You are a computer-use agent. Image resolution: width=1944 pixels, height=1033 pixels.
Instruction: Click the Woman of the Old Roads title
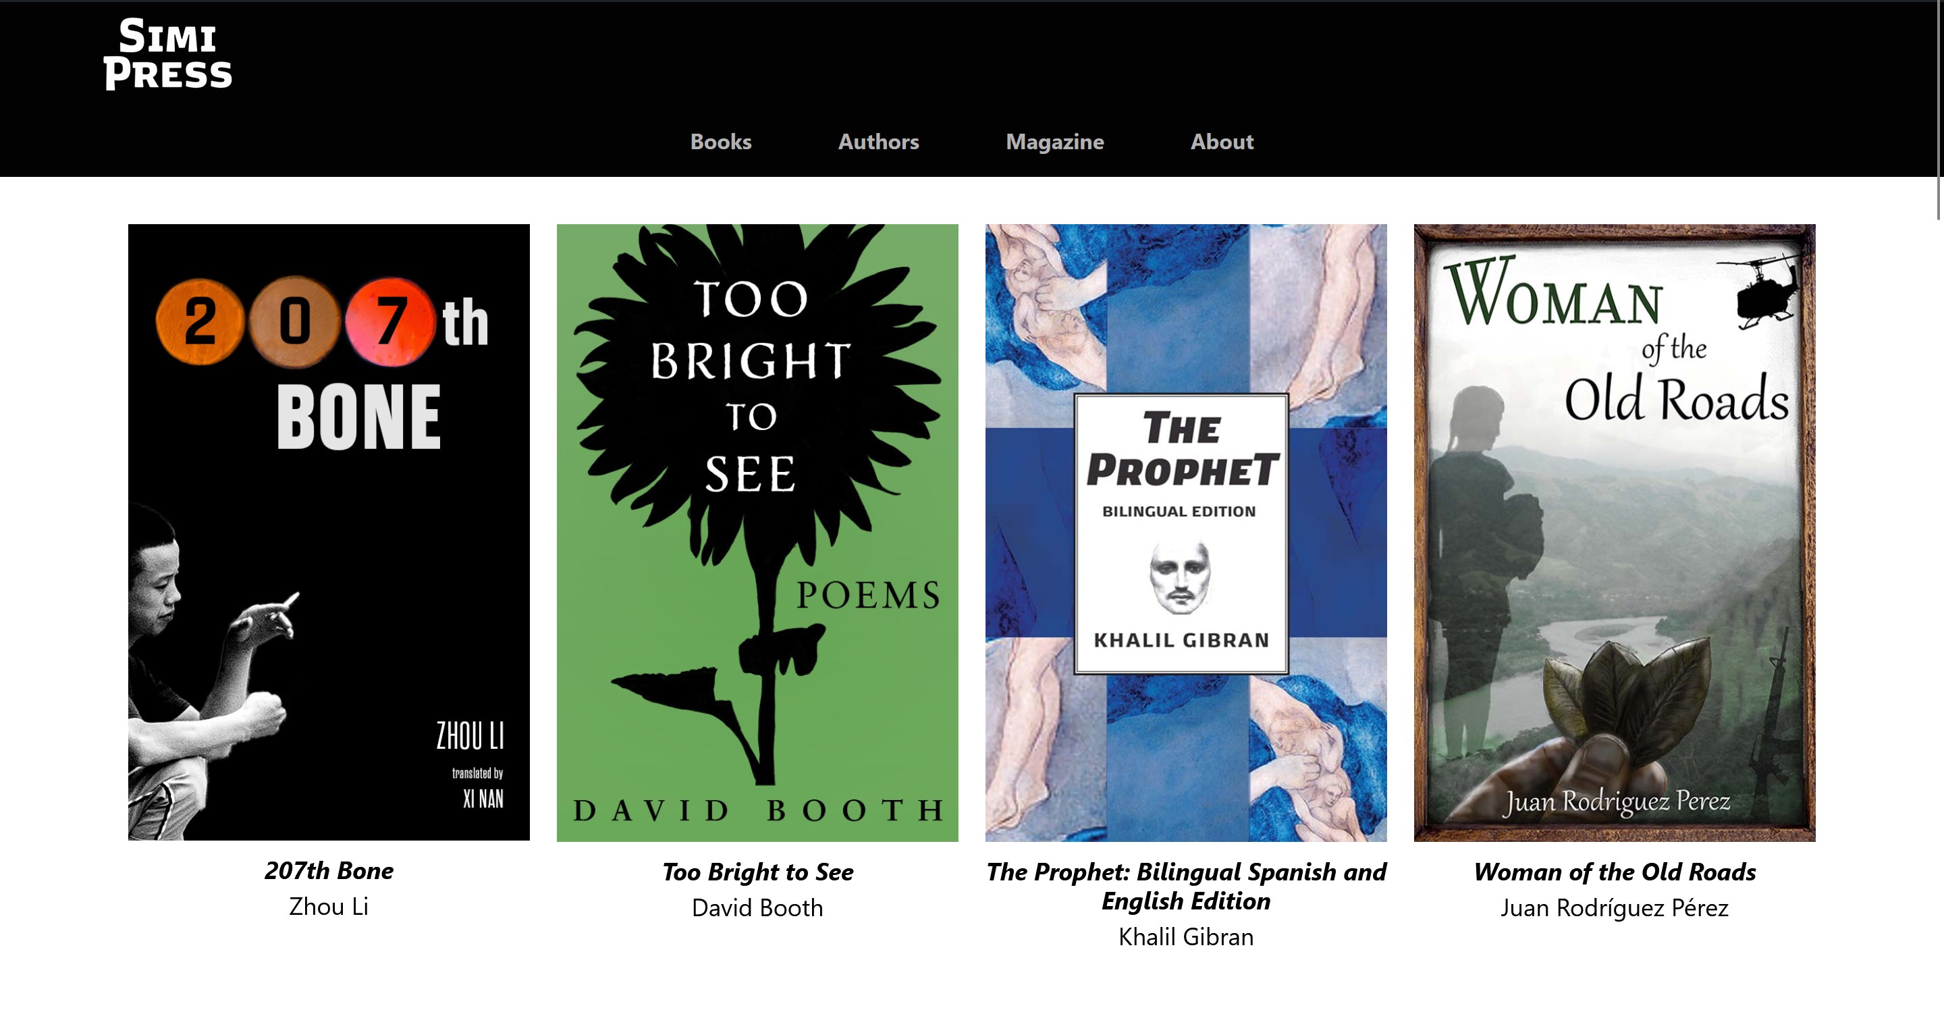pos(1615,872)
